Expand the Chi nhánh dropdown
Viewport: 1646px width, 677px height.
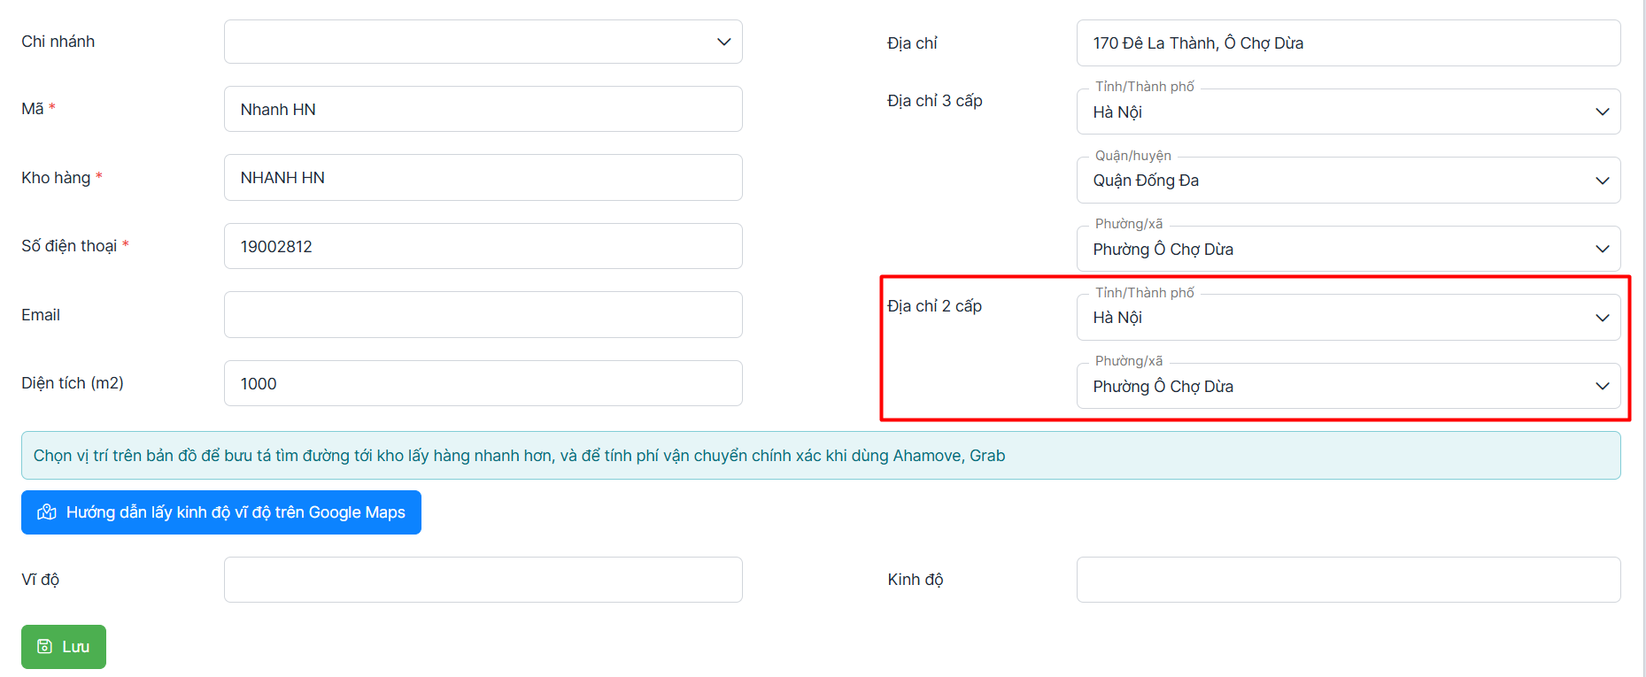coord(483,42)
